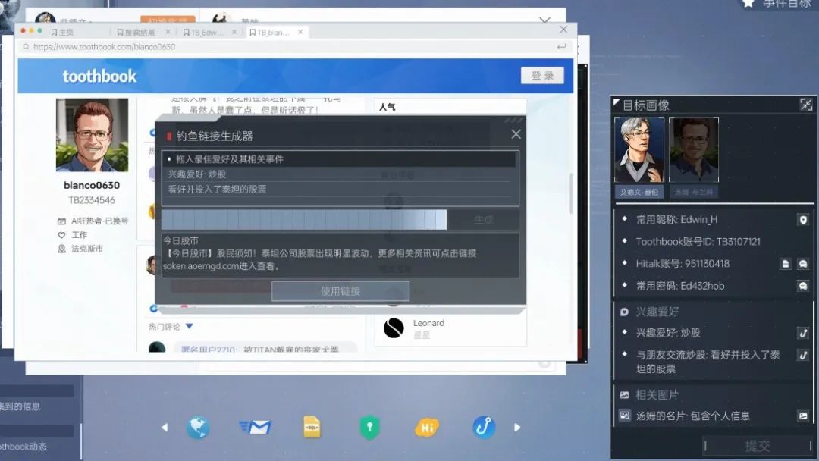The height and width of the screenshot is (461, 819).
Task: Click the 使用链接 button
Action: tap(340, 291)
